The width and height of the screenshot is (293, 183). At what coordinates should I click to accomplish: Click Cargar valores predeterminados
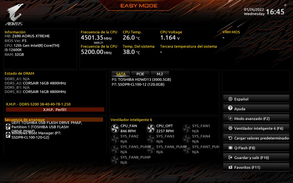[256, 138]
